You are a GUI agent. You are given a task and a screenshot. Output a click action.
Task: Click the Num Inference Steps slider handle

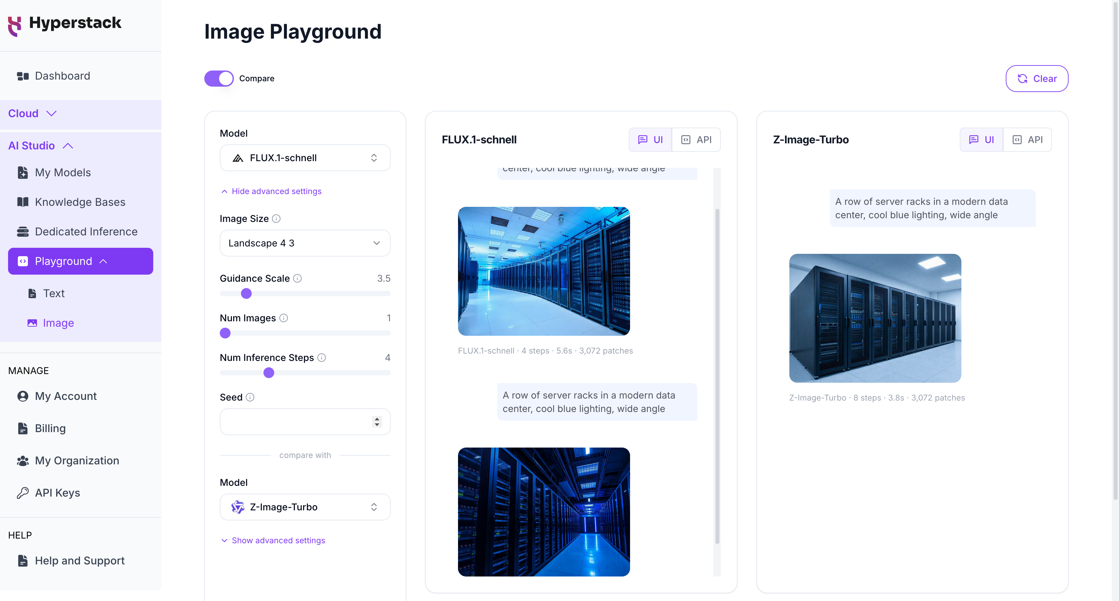click(x=269, y=373)
